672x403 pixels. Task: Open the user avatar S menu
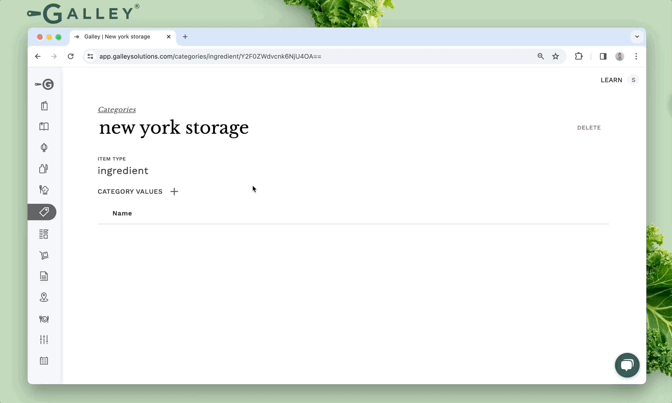point(633,80)
